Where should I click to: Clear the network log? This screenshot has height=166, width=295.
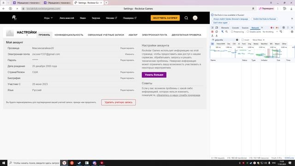217,32
